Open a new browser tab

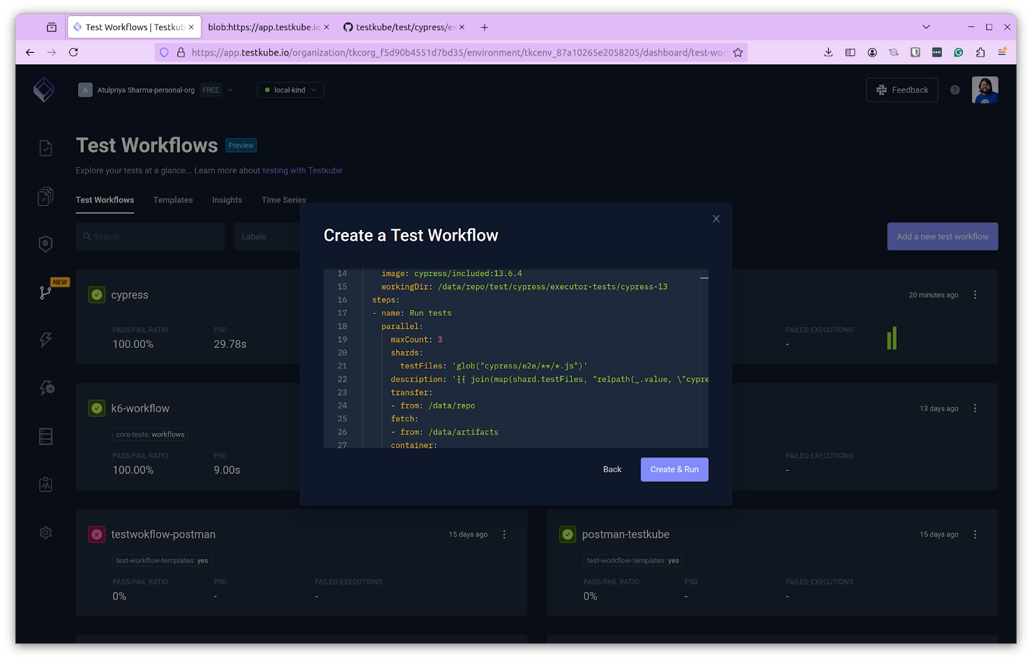[x=484, y=27]
